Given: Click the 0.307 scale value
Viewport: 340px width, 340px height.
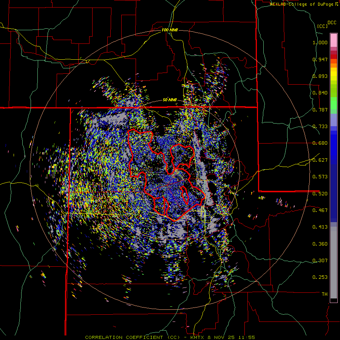Looking at the screenshot, I should [320, 261].
